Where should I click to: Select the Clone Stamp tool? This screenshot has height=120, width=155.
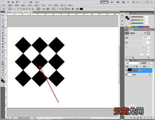coord(3,38)
